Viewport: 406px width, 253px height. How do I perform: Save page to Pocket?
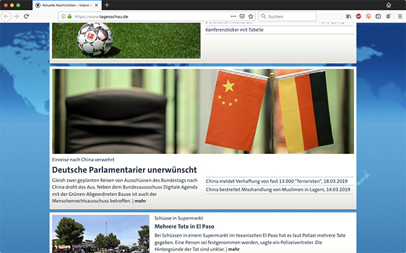[242, 16]
